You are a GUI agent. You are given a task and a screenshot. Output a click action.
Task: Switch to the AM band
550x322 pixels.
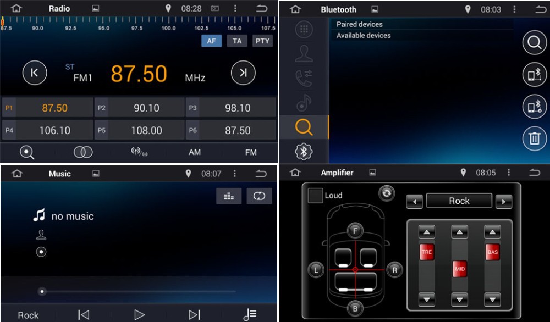coord(195,152)
